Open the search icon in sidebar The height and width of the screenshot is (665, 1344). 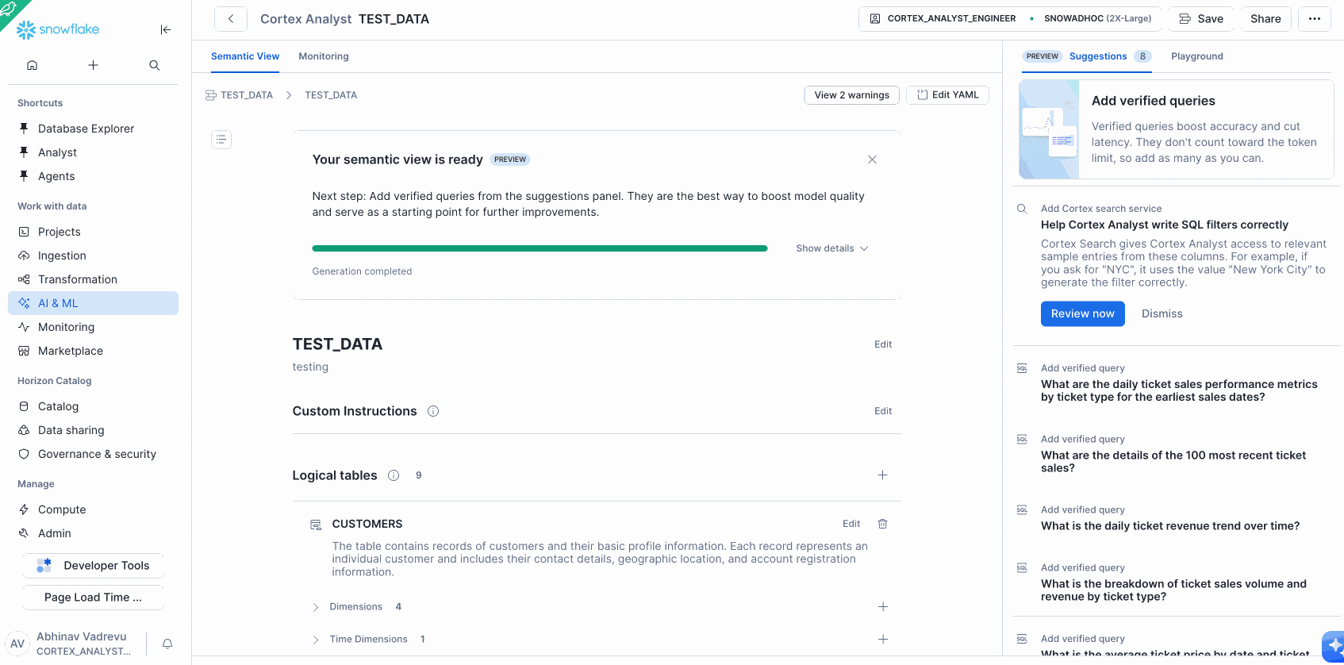[x=155, y=65]
